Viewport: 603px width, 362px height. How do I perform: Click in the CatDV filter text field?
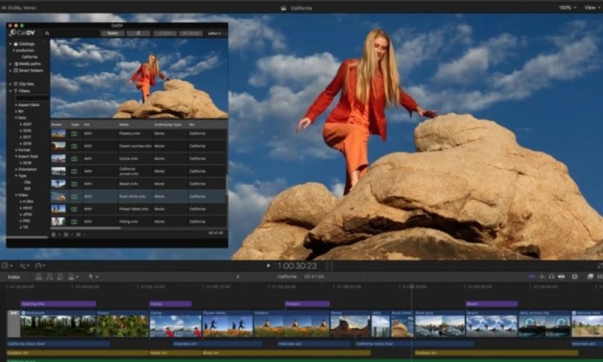32,98
